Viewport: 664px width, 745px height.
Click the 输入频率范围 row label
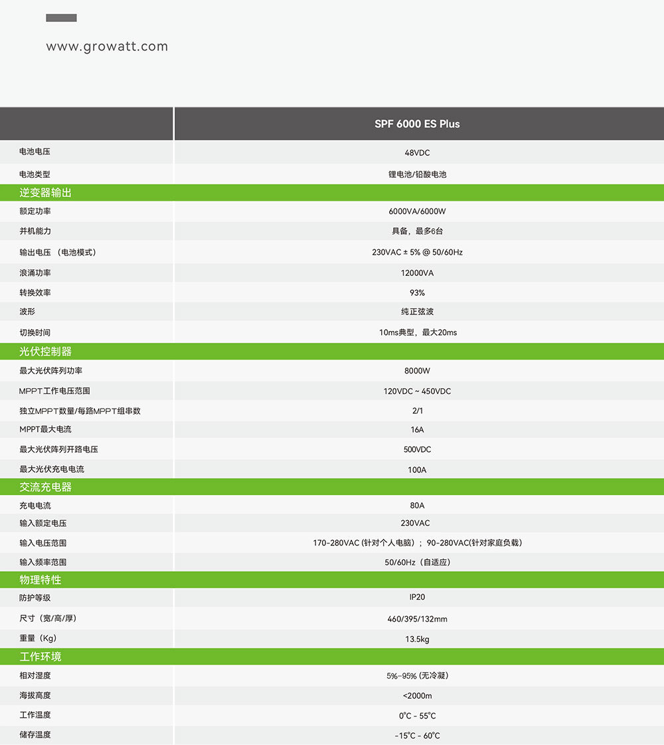coord(42,563)
